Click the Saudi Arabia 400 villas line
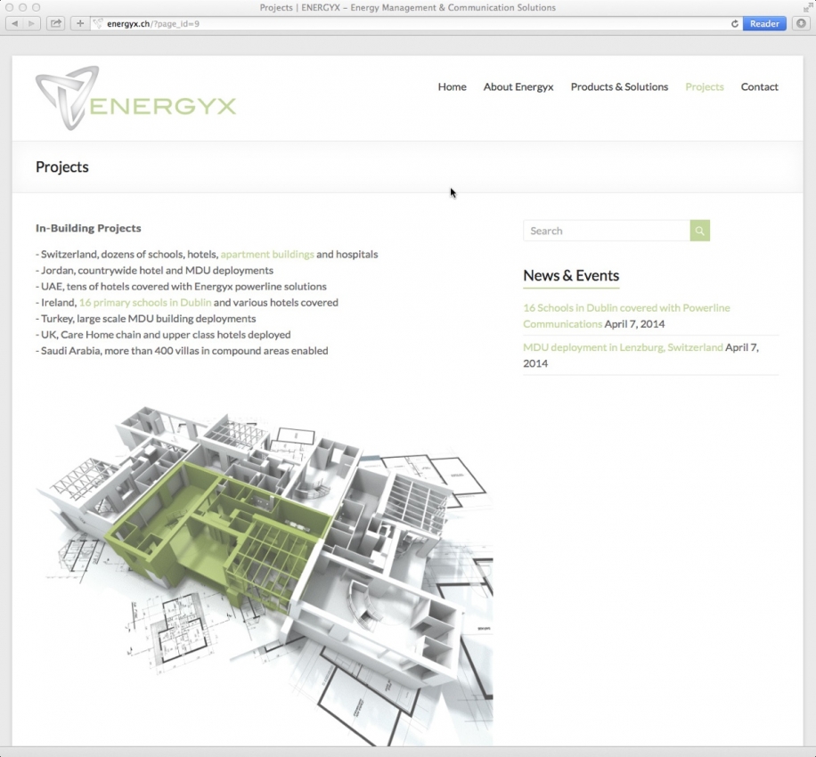Viewport: 816px width, 757px height. point(182,351)
